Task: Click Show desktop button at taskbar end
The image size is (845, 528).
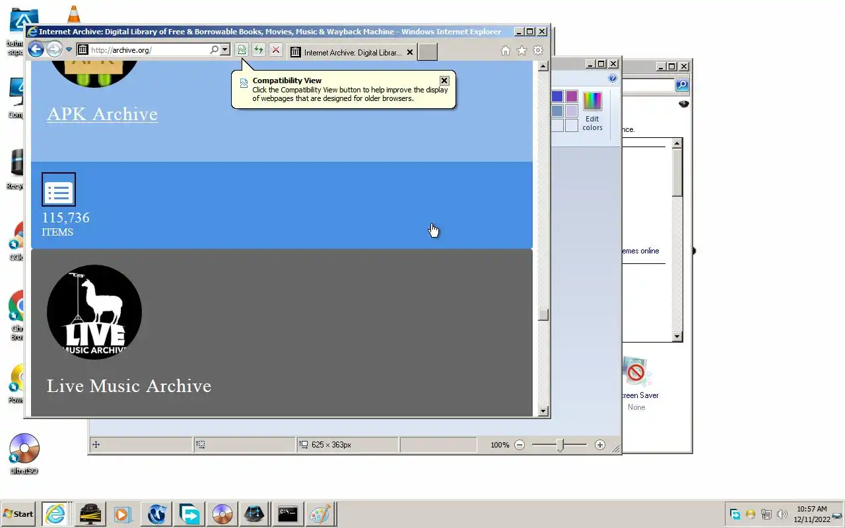Action: [838, 514]
